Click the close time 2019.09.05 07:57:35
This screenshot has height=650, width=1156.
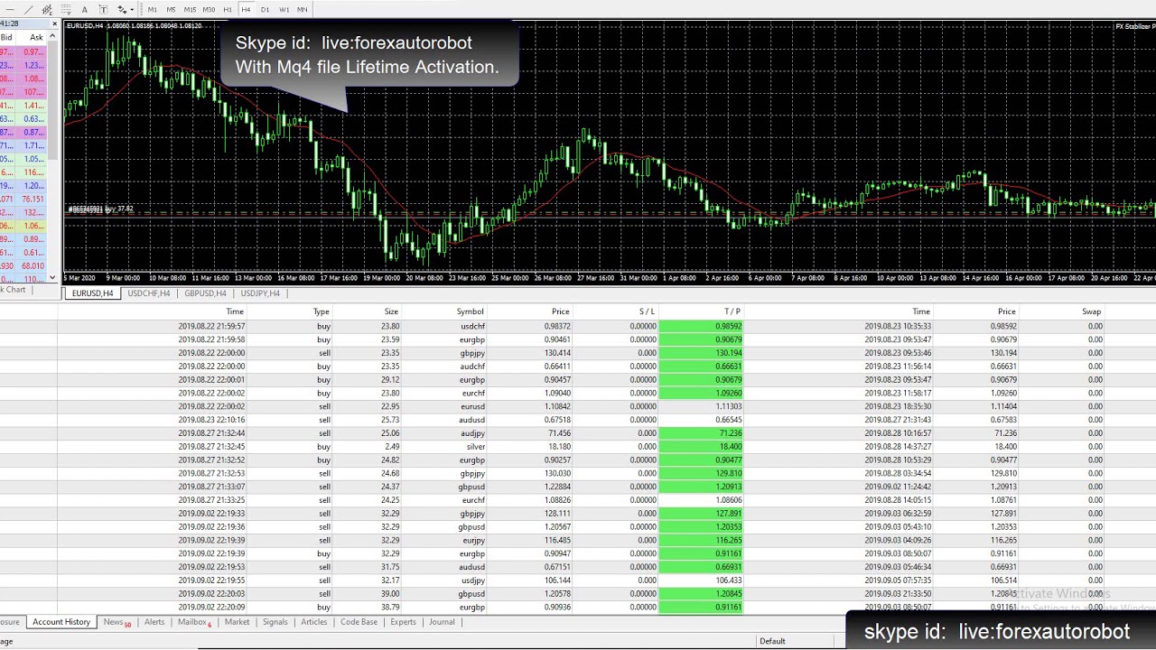898,580
